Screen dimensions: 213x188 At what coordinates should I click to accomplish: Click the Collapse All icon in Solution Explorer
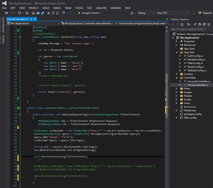pyautogui.click(x=204, y=24)
